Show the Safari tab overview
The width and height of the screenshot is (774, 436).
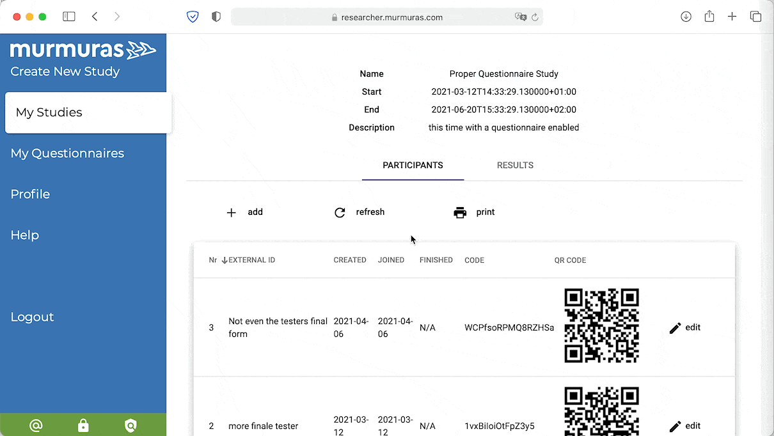[755, 17]
